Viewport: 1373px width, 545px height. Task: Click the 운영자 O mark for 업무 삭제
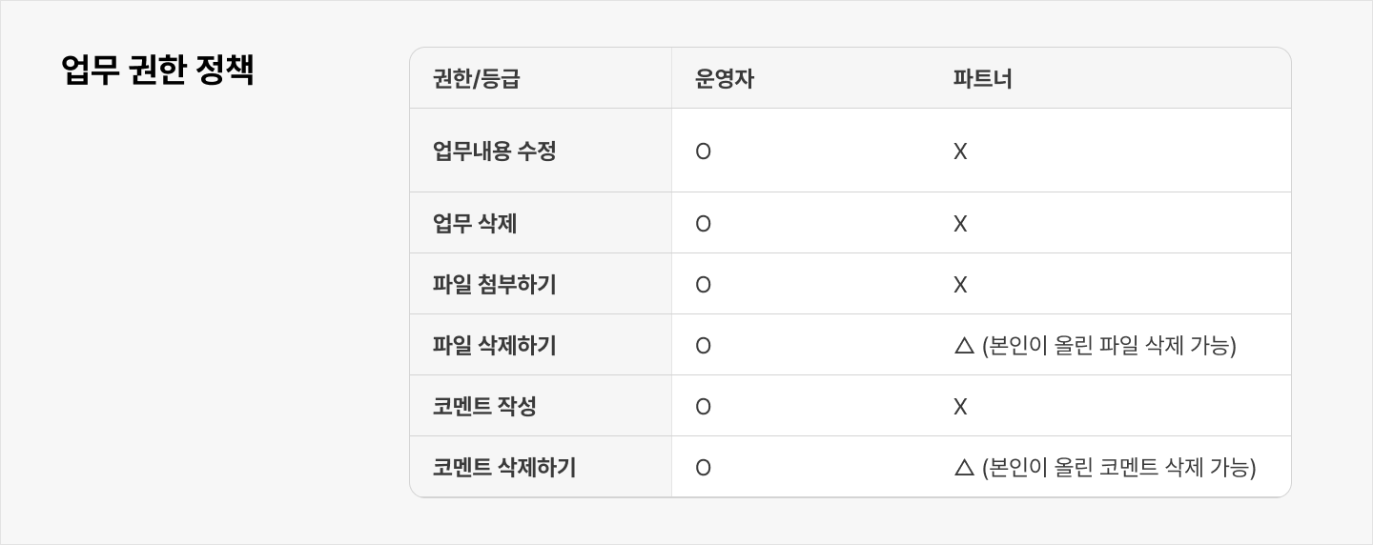click(703, 224)
